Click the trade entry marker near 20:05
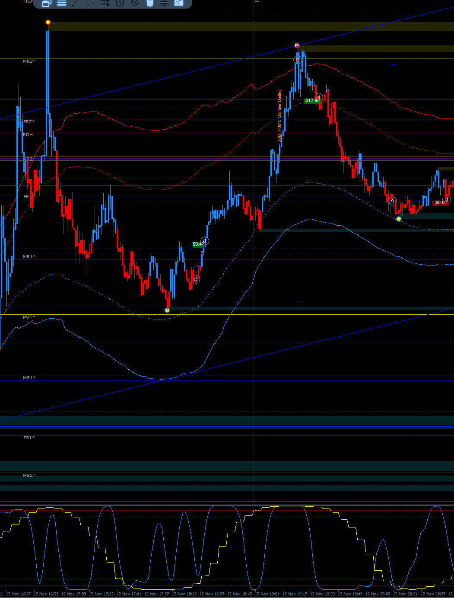The width and height of the screenshot is (454, 598). pyautogui.click(x=392, y=201)
